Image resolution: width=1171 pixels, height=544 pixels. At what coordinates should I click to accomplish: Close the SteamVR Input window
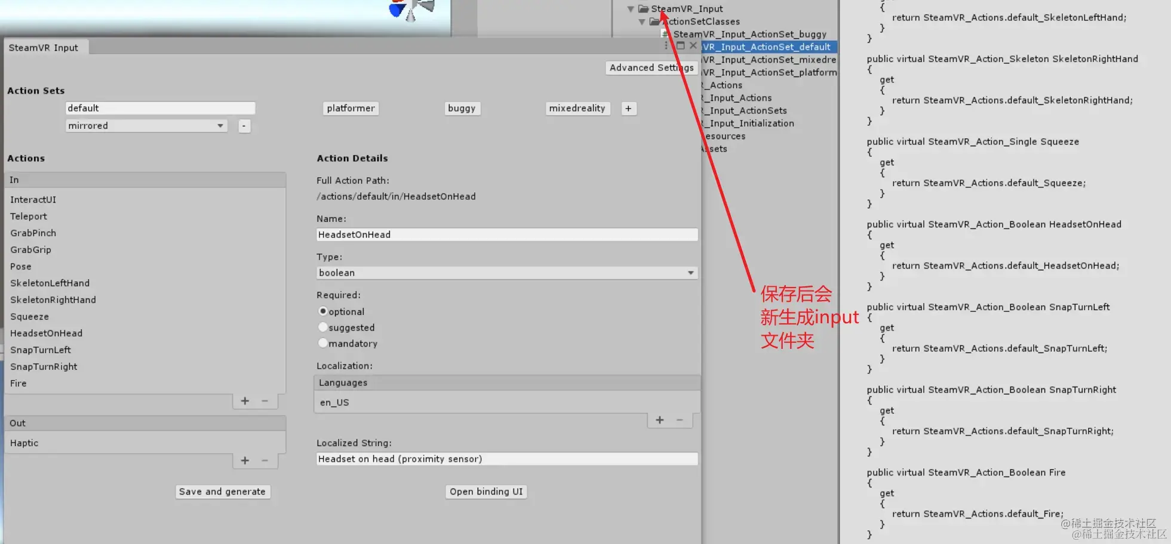click(x=693, y=46)
